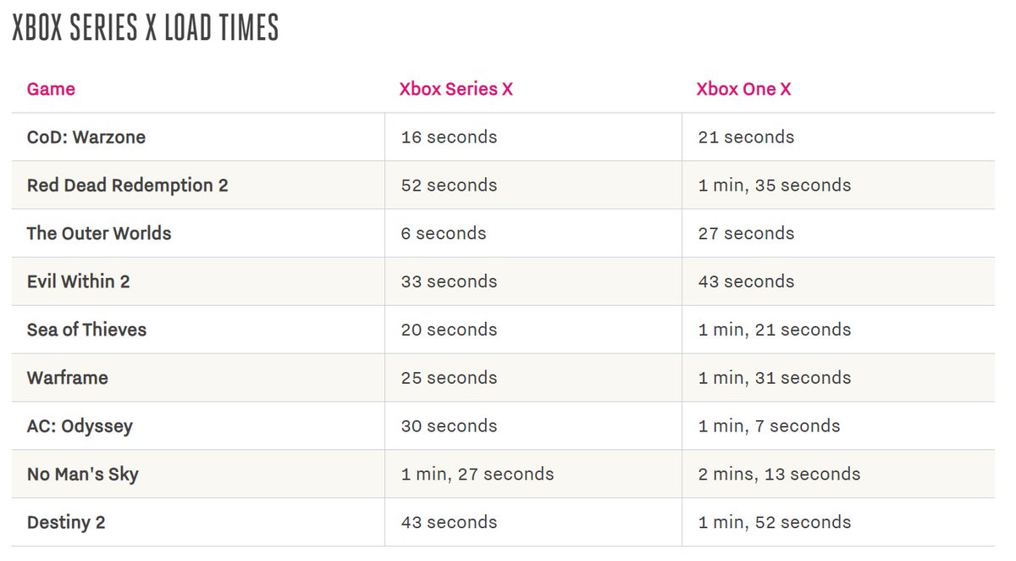Click the "16 seconds" Warzone load time
This screenshot has width=1016, height=561.
449,137
